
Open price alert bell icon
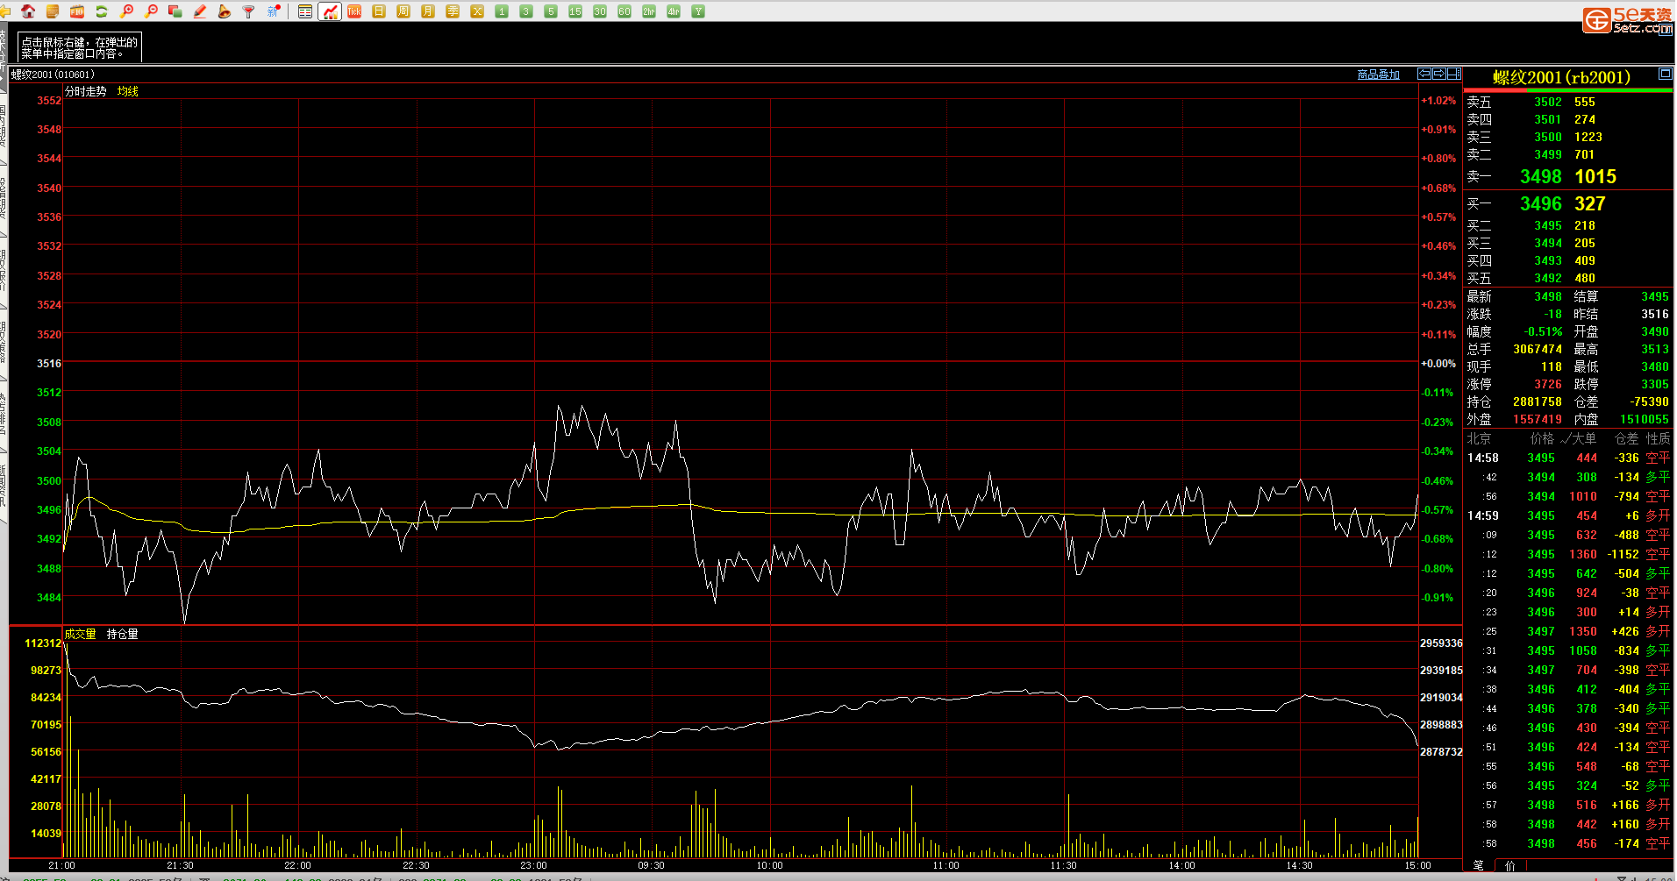(x=225, y=11)
